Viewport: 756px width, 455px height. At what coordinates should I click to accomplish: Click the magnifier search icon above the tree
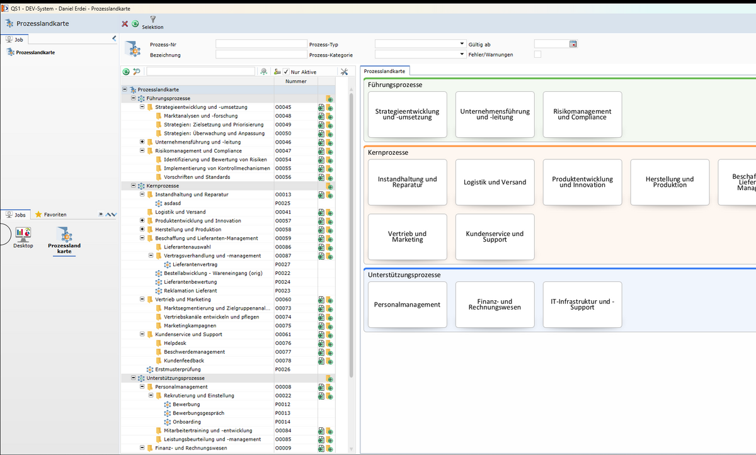(137, 72)
